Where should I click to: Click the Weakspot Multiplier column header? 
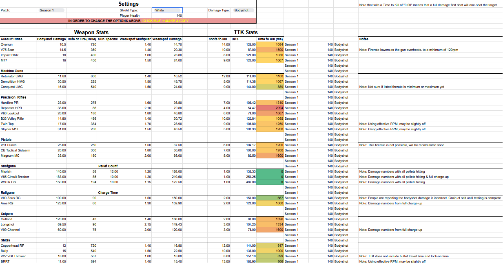pyautogui.click(x=135, y=39)
